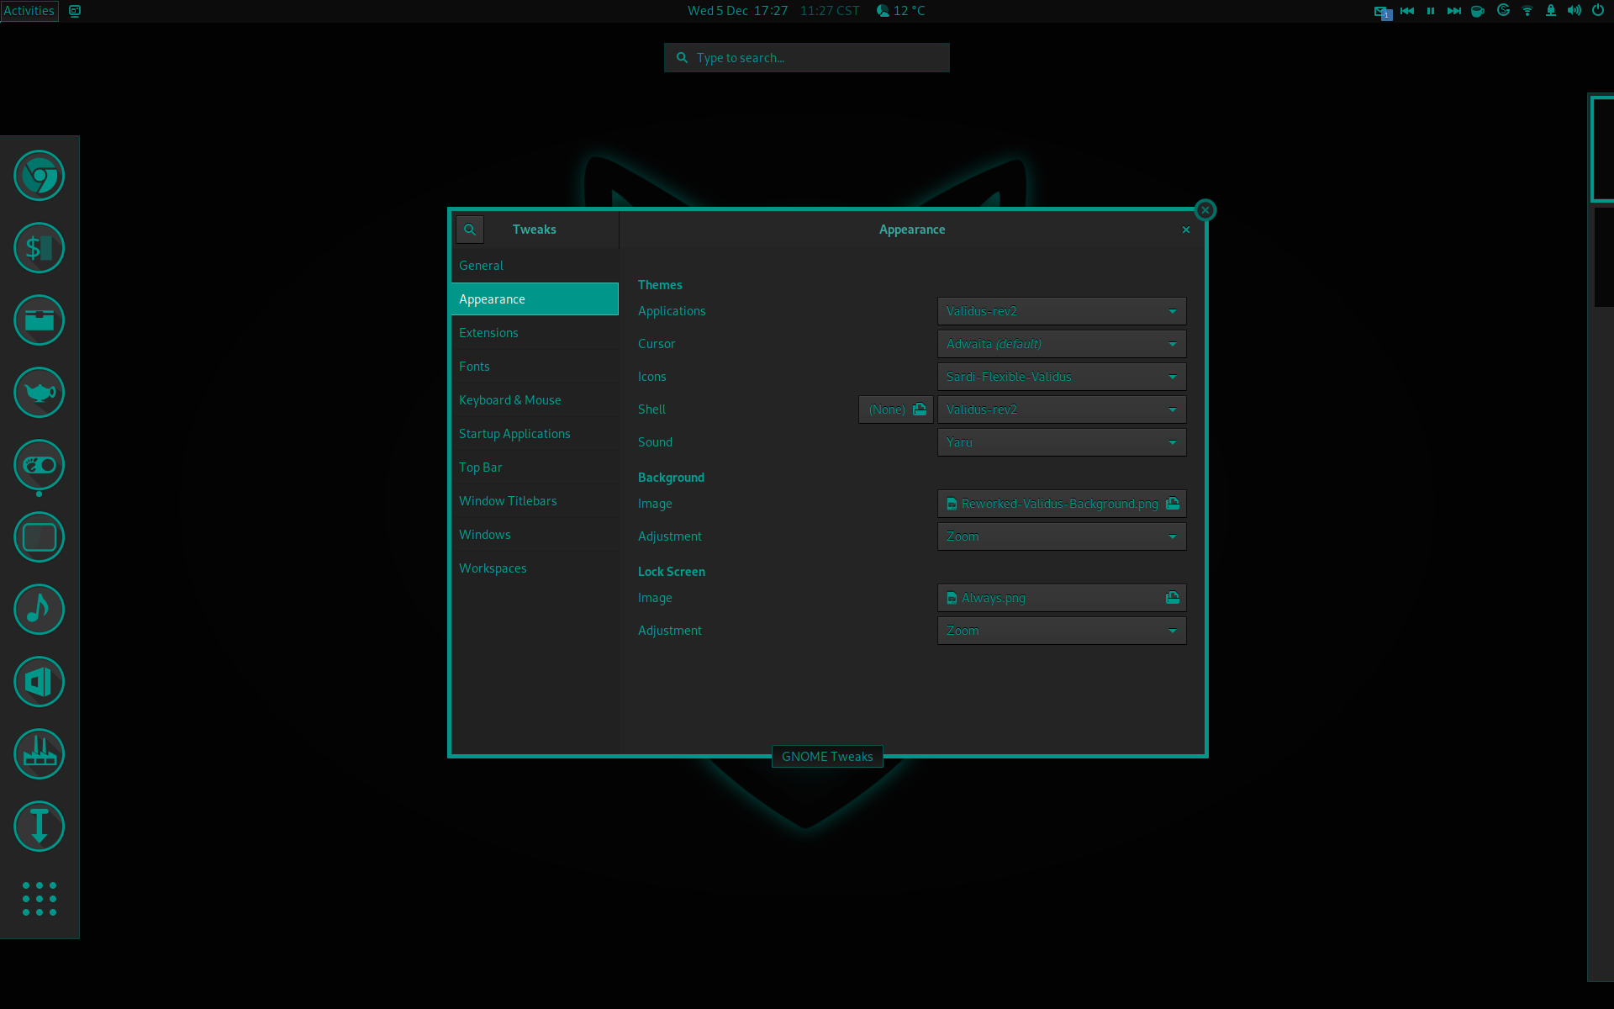
Task: Open the mail notification indicator in top bar
Action: (x=1383, y=12)
